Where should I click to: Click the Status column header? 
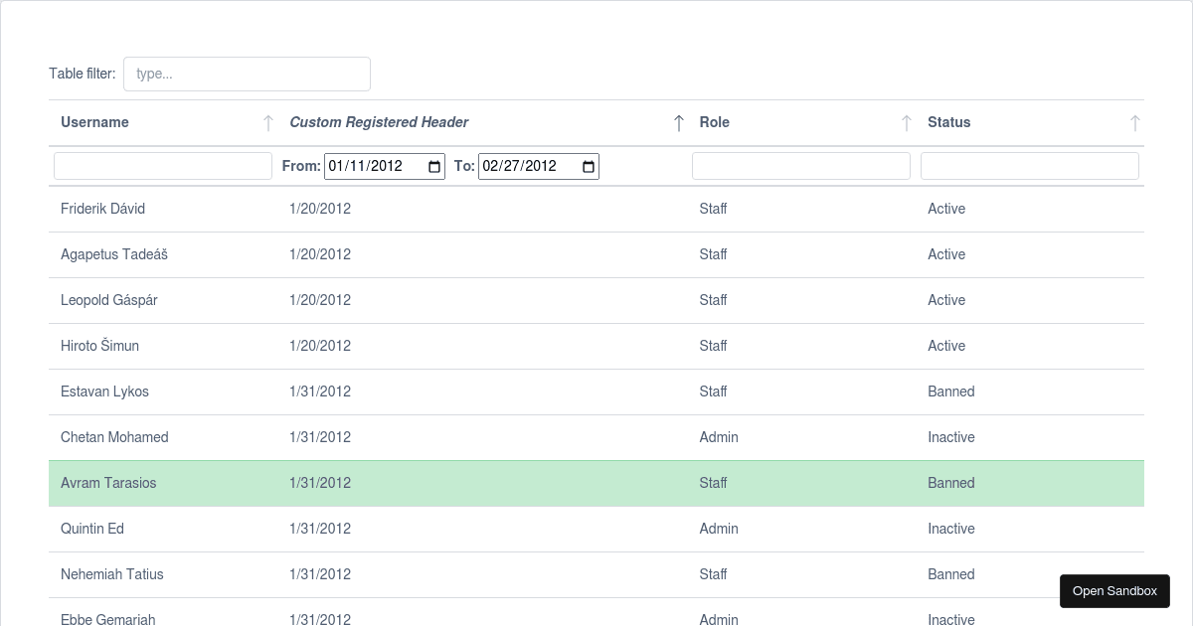tap(948, 122)
